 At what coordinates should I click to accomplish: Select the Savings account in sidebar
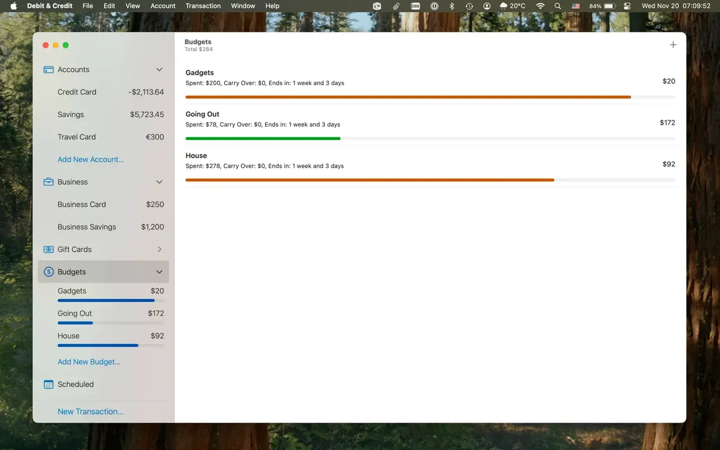pyautogui.click(x=104, y=114)
